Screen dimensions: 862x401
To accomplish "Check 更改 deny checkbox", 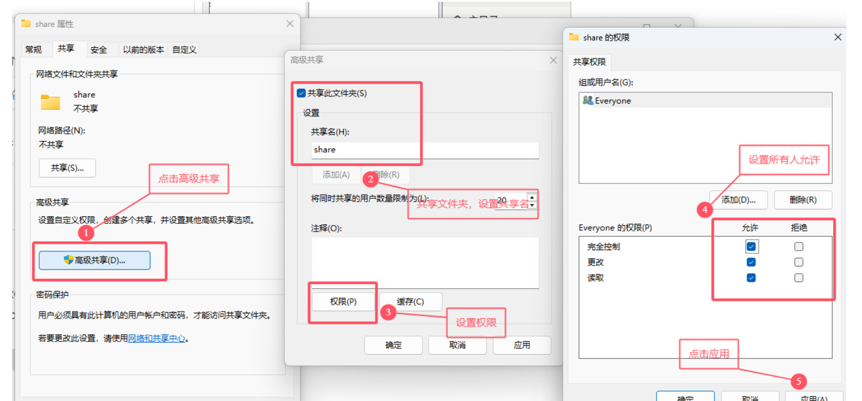I will (799, 262).
